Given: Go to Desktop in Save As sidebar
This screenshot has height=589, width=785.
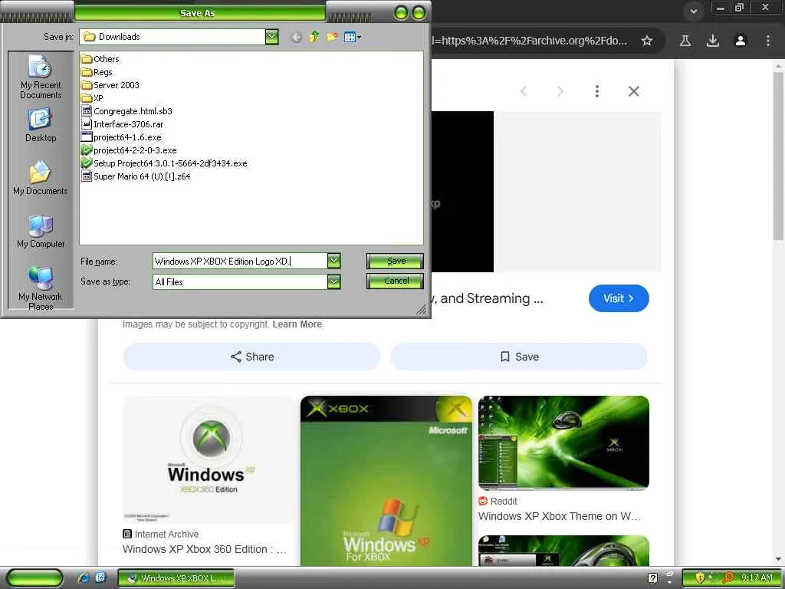Looking at the screenshot, I should [x=41, y=125].
